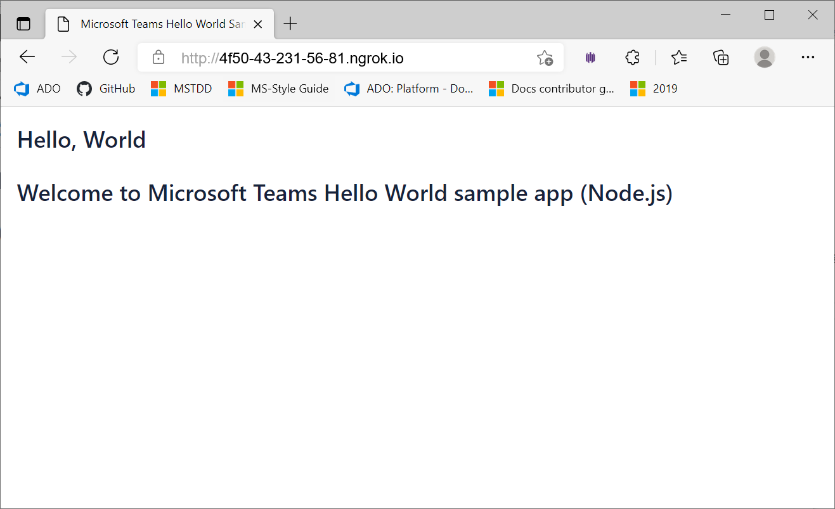
Task: Open the purple extension icon
Action: (x=590, y=58)
